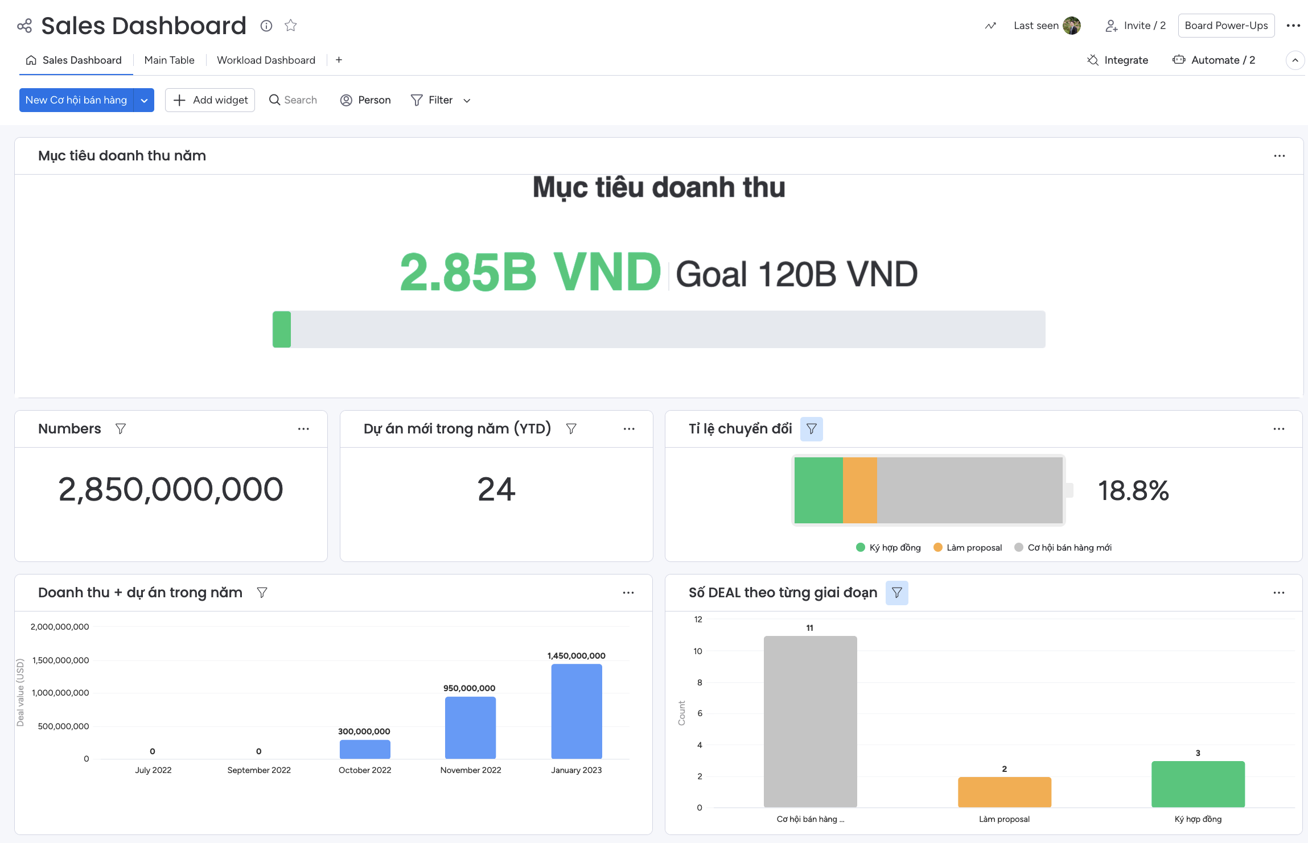Viewport: 1308px width, 843px height.
Task: Open Mục tiêu doanh thu năm options menu
Action: 1279,156
